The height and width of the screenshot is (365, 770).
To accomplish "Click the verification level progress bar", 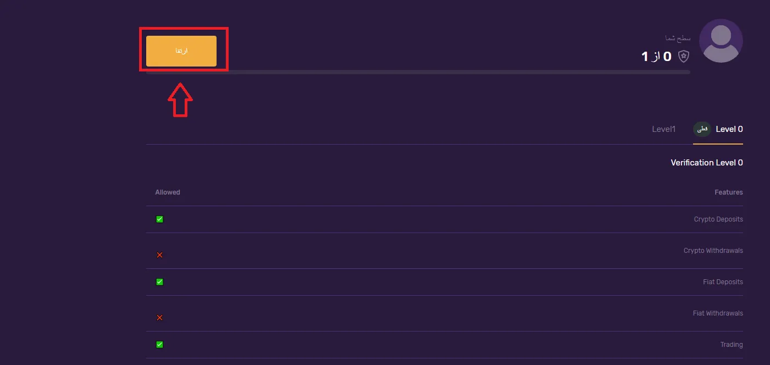I will click(x=418, y=72).
